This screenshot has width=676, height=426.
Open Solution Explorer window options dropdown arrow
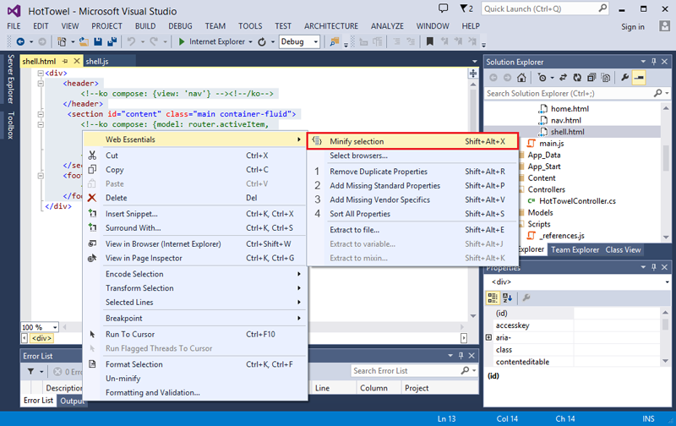pos(643,62)
